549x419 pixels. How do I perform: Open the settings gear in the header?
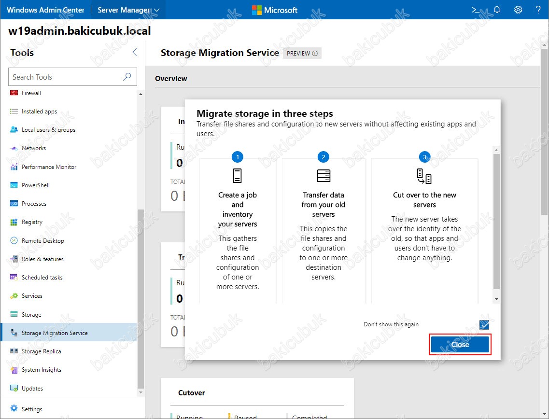coord(518,10)
